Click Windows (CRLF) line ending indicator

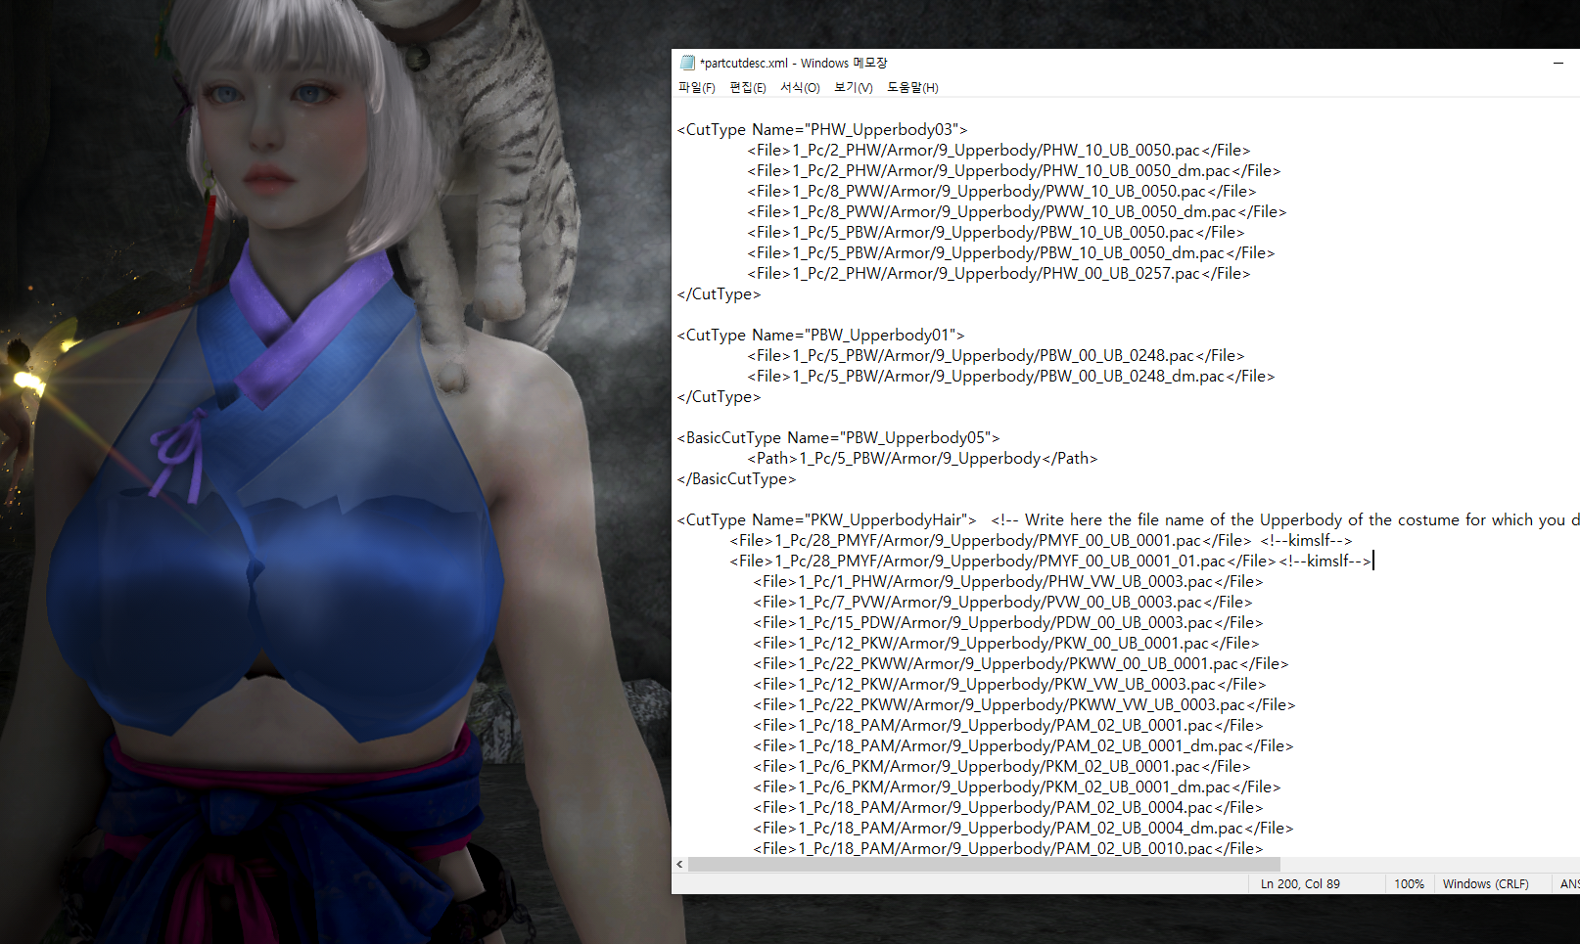coord(1485,883)
